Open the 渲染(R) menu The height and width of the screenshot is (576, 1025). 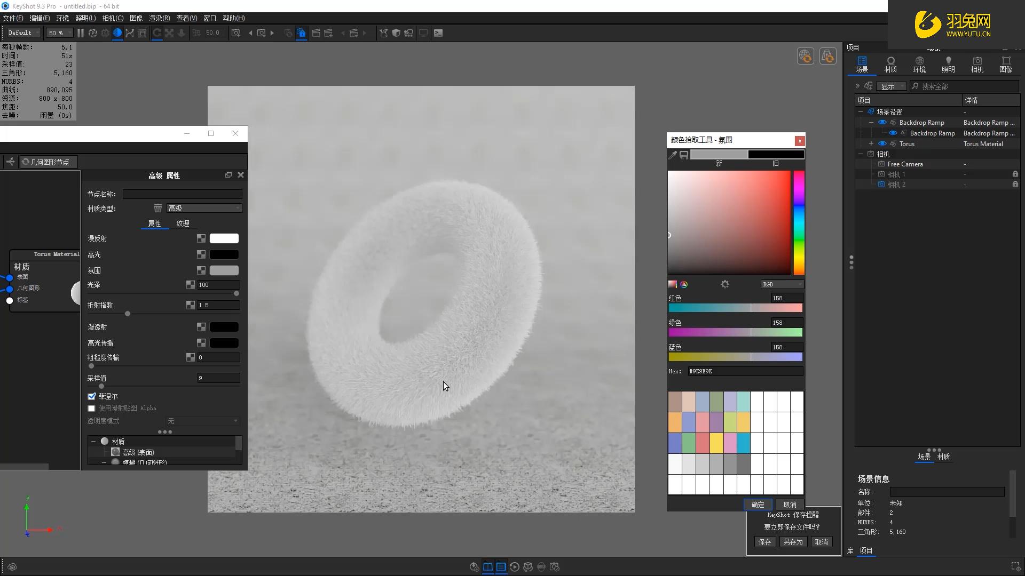coord(159,18)
